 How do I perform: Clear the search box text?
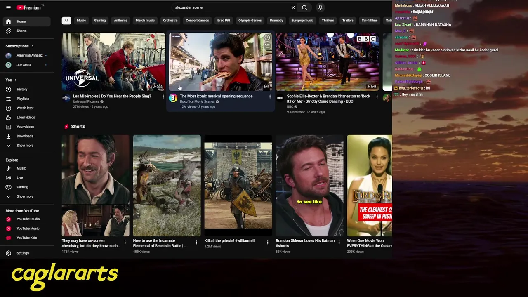[293, 7]
